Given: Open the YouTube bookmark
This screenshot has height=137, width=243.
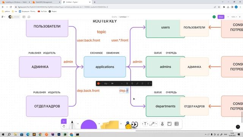Looking at the screenshot, I should 42,11.
